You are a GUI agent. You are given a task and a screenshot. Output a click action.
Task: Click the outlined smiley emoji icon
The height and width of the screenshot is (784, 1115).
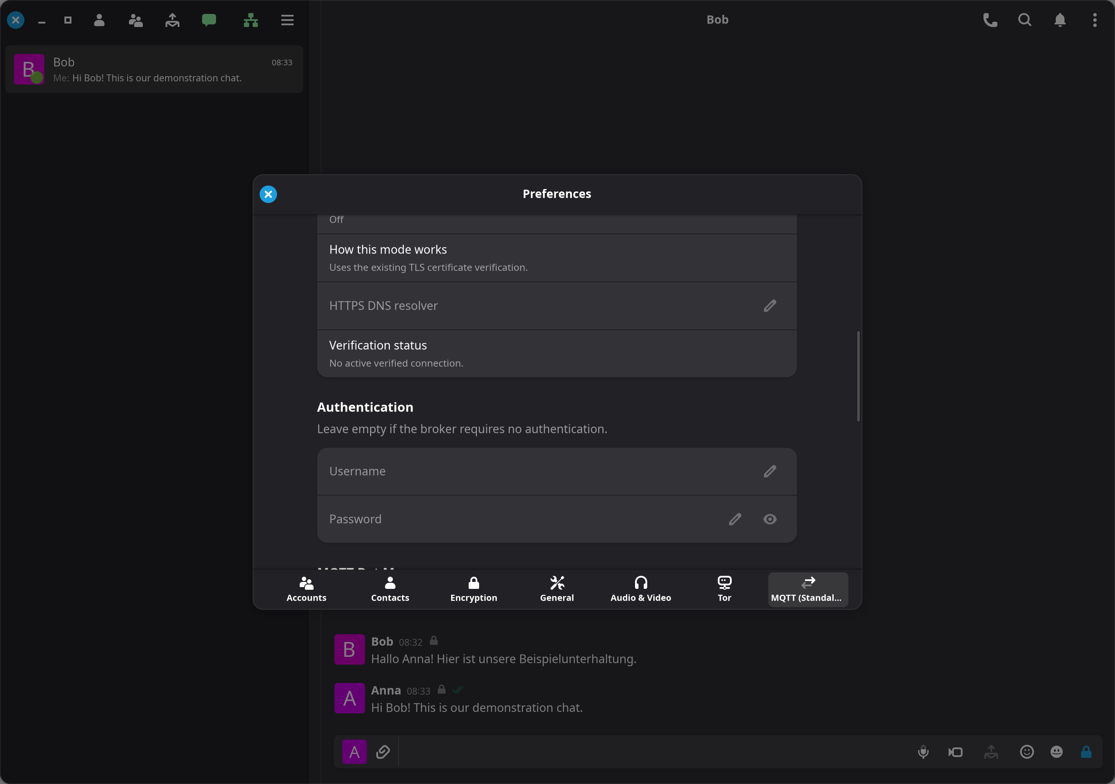click(x=1027, y=752)
